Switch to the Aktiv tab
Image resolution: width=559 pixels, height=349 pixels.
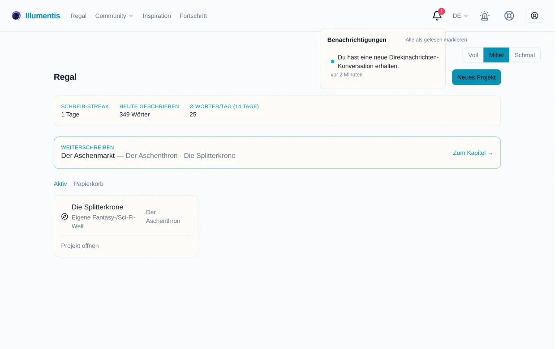pyautogui.click(x=60, y=184)
